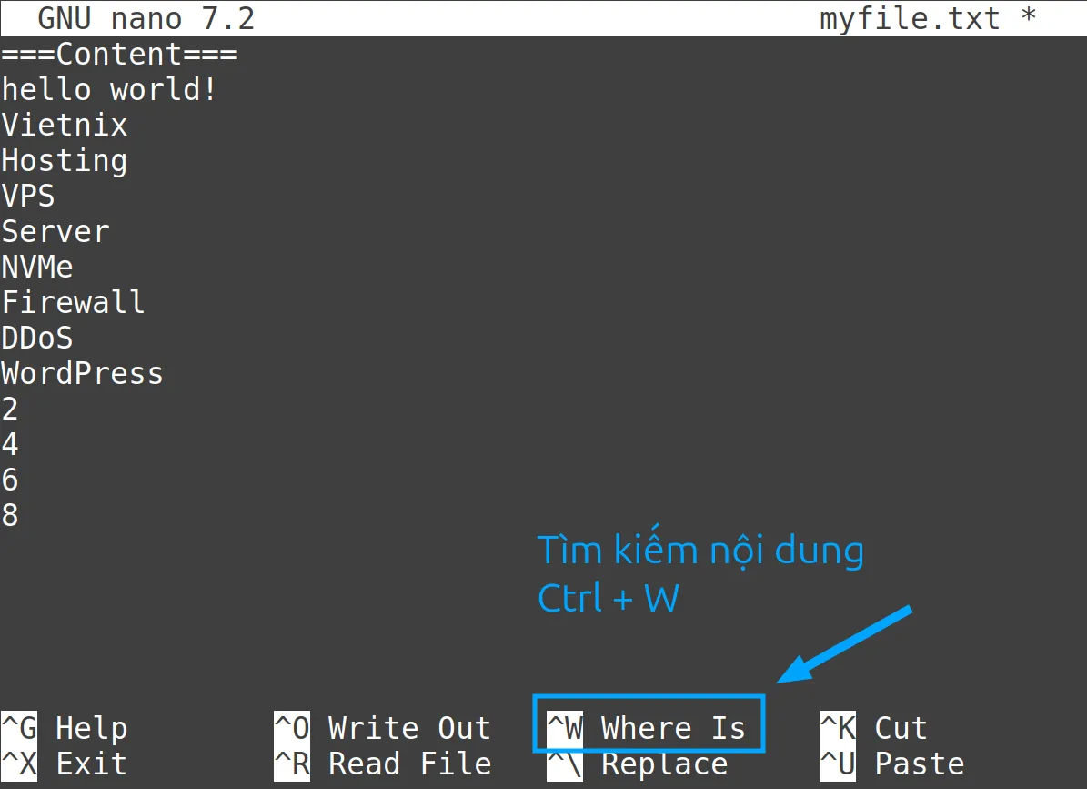Click the ^O Write Out shortcut
The height and width of the screenshot is (789, 1087).
[x=382, y=728]
